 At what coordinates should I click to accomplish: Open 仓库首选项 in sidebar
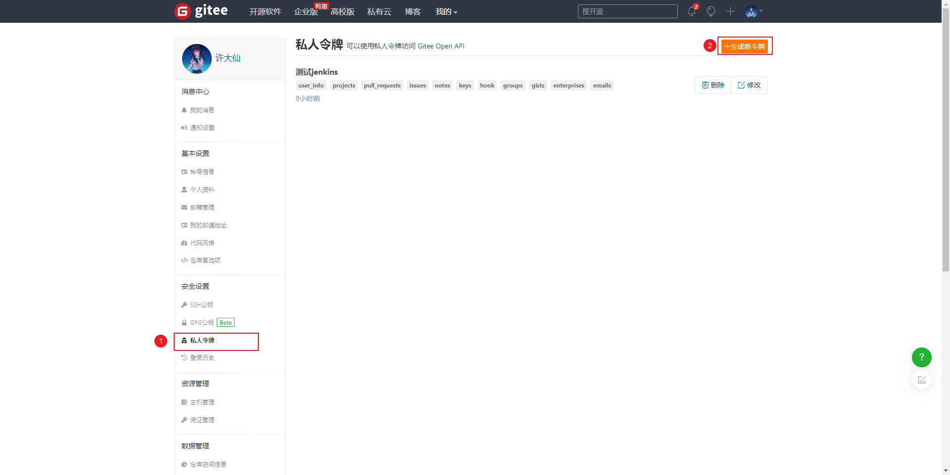pyautogui.click(x=201, y=260)
